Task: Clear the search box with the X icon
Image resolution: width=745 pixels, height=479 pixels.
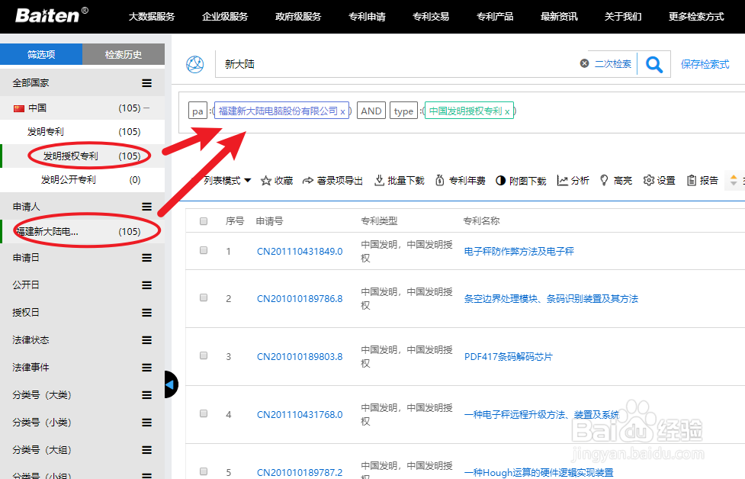Action: point(584,63)
